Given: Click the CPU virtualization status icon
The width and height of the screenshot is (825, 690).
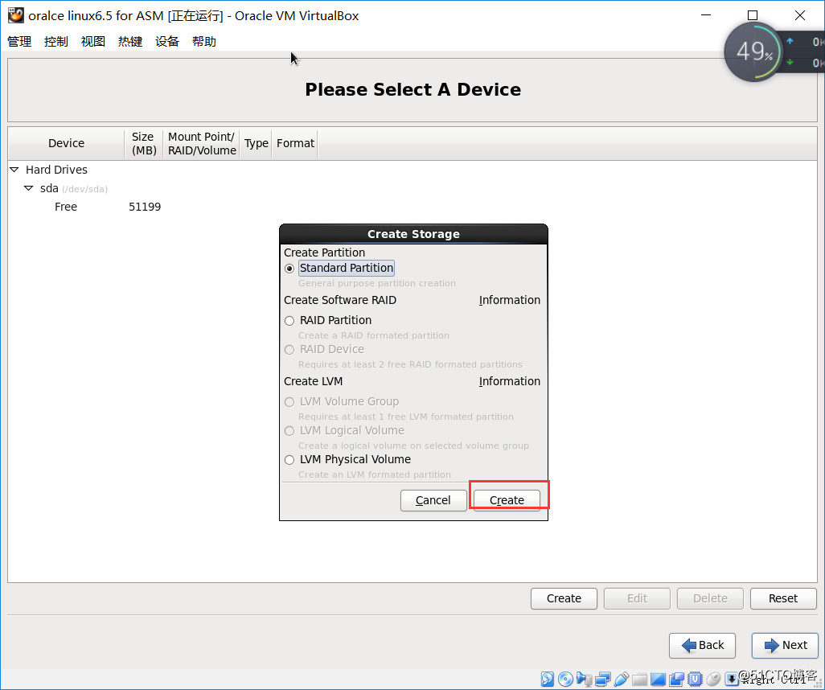Looking at the screenshot, I should point(695,679).
